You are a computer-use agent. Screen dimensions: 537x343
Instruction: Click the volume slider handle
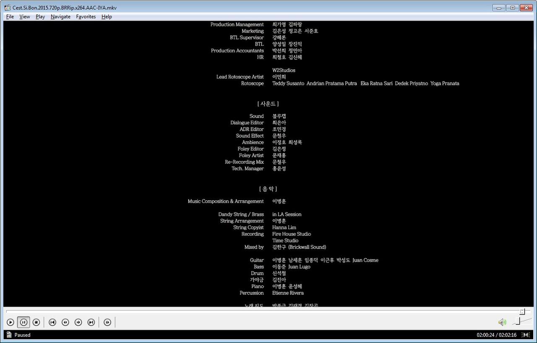coord(518,321)
